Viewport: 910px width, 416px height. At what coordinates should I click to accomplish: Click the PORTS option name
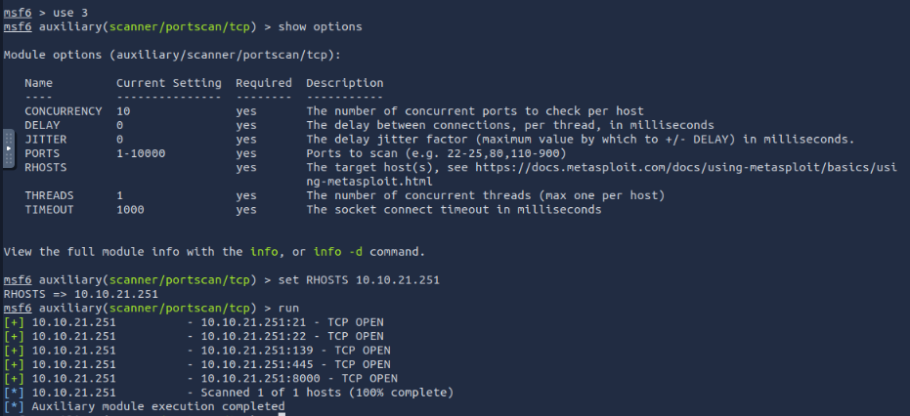point(42,153)
